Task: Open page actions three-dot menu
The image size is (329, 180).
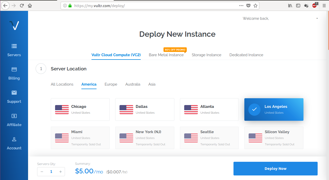Action: click(241, 5)
